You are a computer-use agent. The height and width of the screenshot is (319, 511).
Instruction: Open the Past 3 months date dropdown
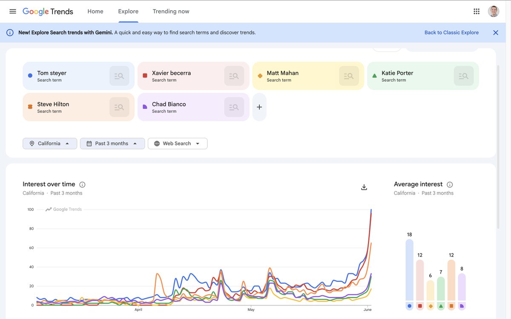coord(112,144)
